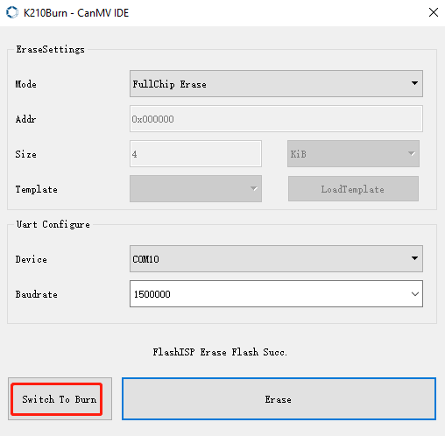The height and width of the screenshot is (436, 445).
Task: Click the Template dropdown arrow icon
Action: [x=254, y=188]
